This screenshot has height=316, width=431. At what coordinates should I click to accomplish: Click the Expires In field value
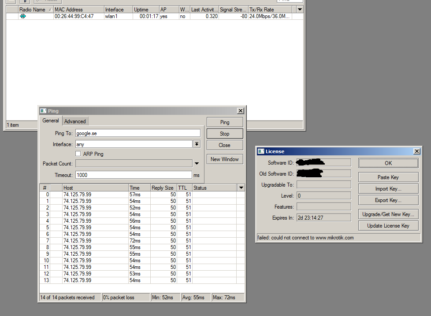[324, 217]
